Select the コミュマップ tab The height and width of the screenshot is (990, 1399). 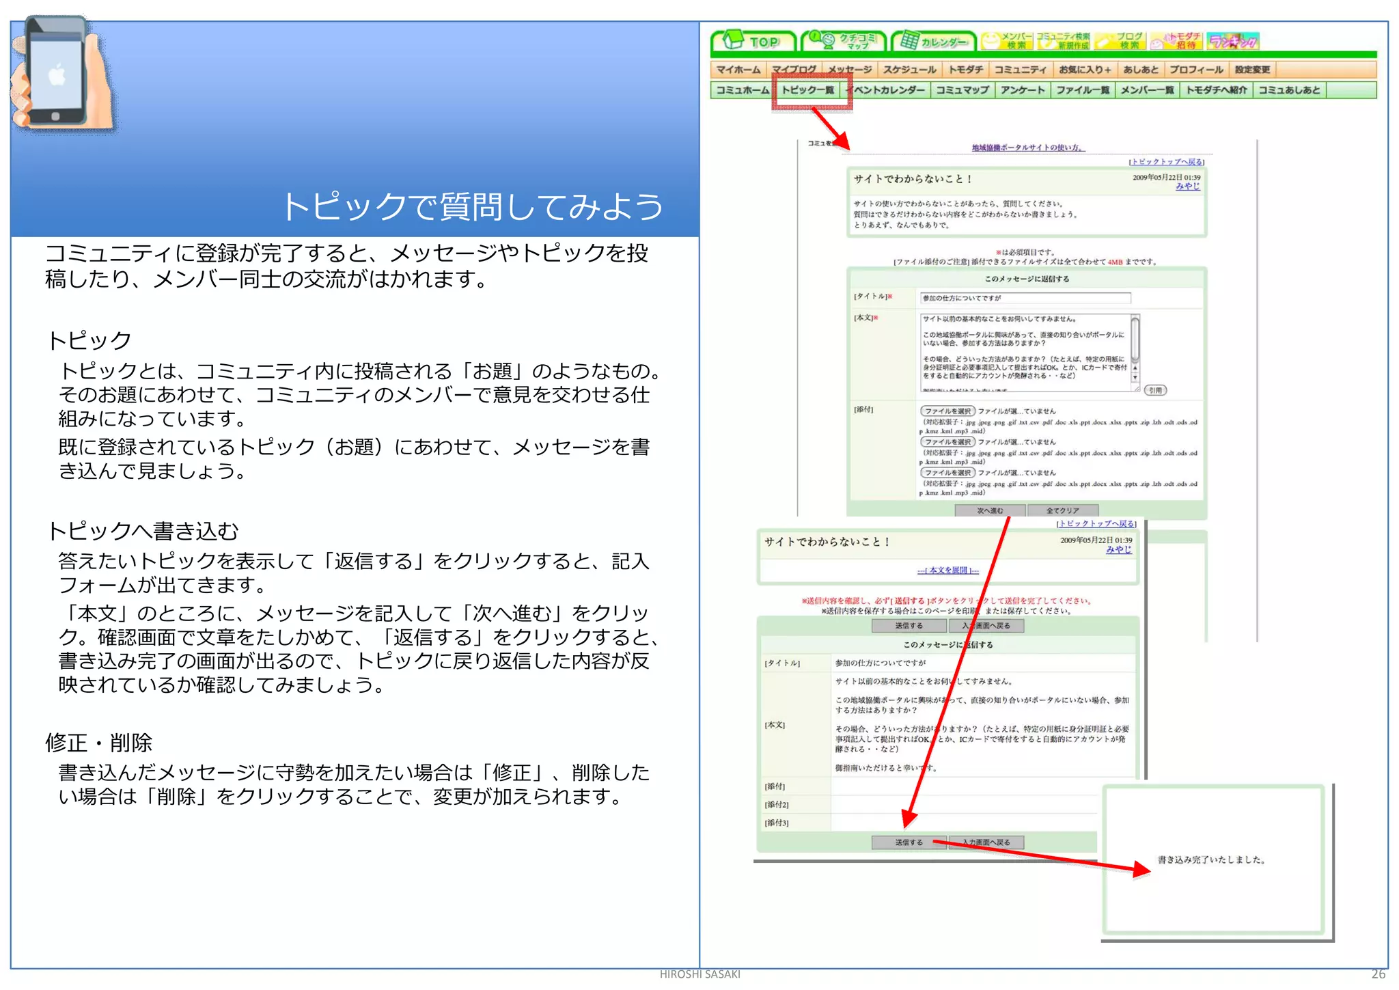962,90
